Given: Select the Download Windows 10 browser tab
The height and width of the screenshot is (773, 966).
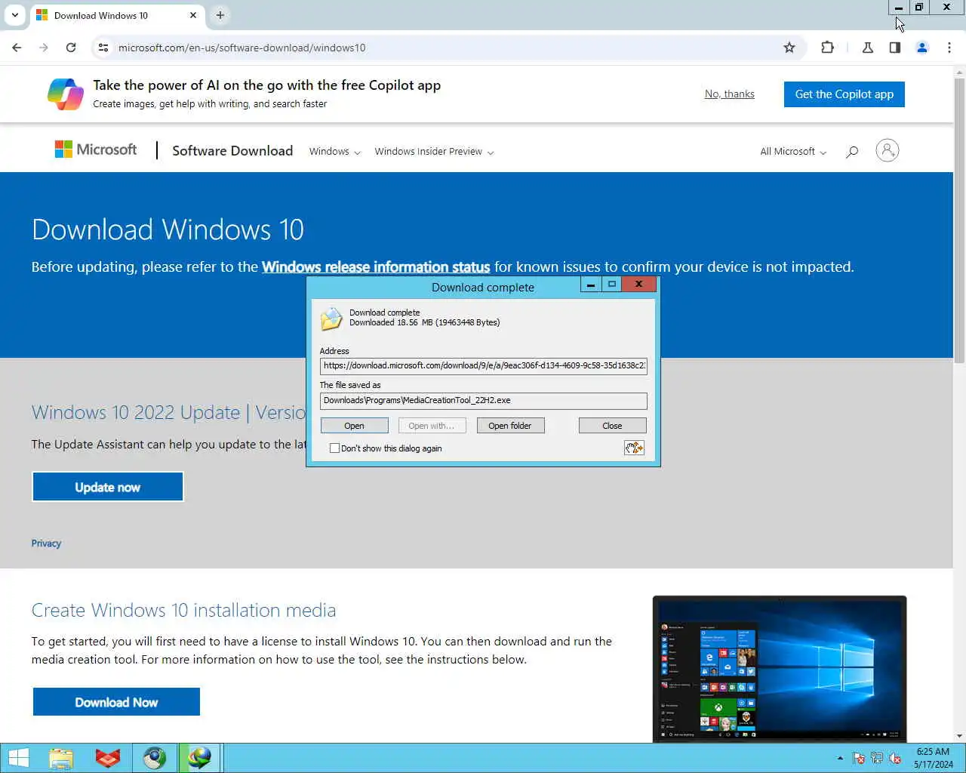Looking at the screenshot, I should (117, 15).
